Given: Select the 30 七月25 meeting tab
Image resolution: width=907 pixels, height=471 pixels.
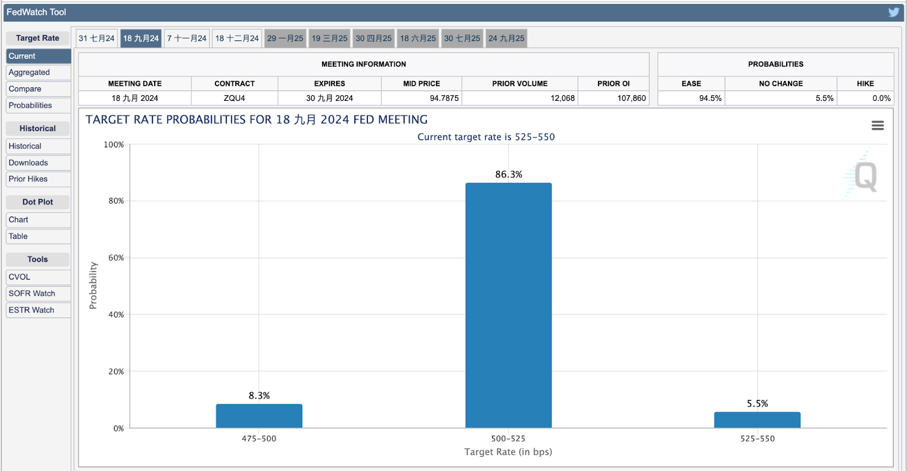Looking at the screenshot, I should [462, 39].
